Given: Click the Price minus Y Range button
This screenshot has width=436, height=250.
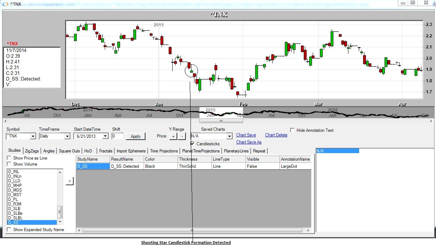Looking at the screenshot, I should (182, 136).
